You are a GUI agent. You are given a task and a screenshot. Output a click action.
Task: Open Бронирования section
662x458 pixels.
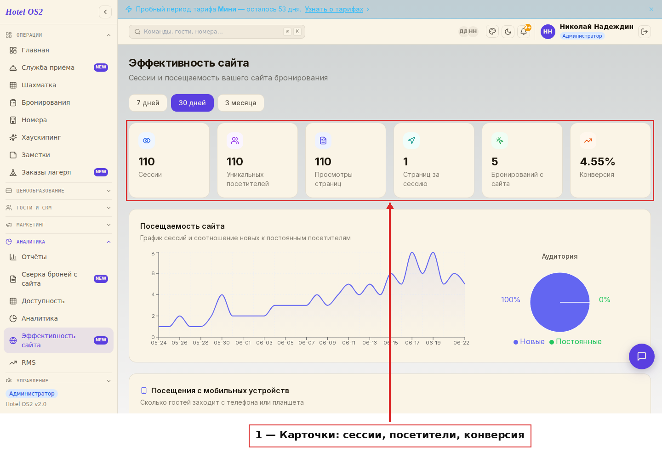tap(58, 102)
